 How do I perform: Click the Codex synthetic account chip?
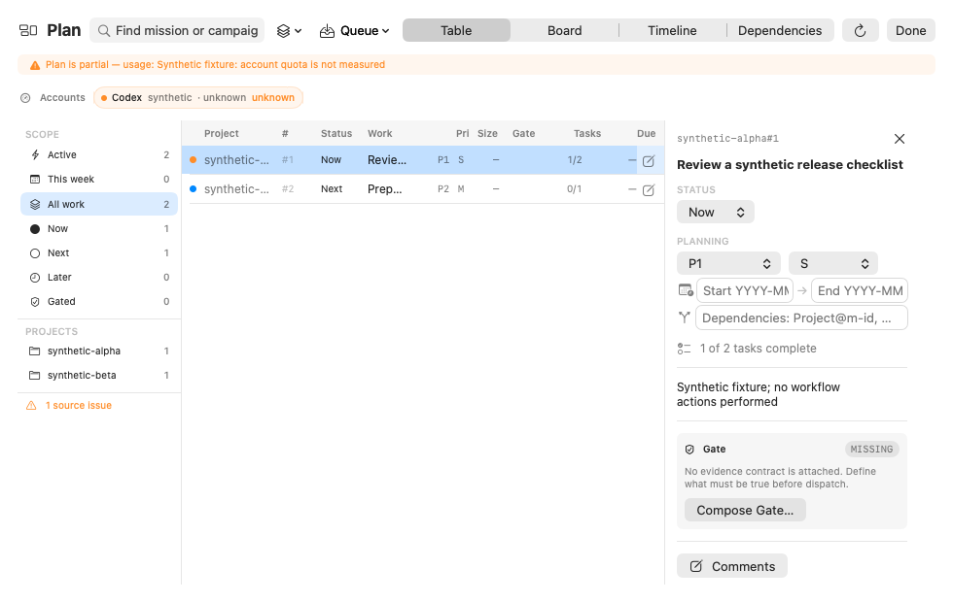[x=198, y=98]
